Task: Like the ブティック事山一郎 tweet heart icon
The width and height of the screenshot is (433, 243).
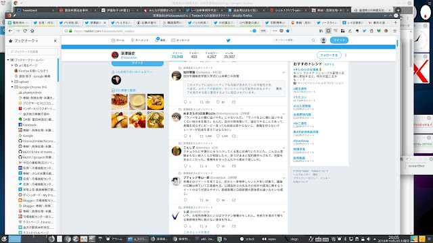Action: (x=218, y=200)
